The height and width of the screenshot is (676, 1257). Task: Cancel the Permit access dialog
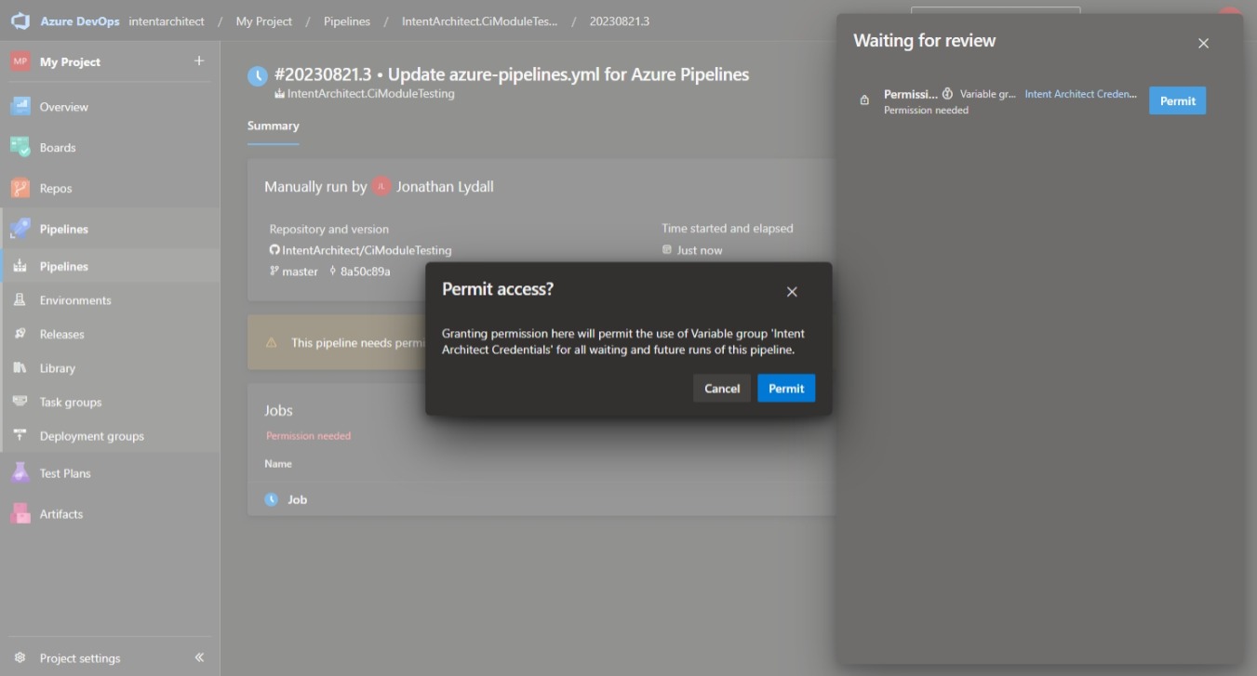tap(721, 389)
